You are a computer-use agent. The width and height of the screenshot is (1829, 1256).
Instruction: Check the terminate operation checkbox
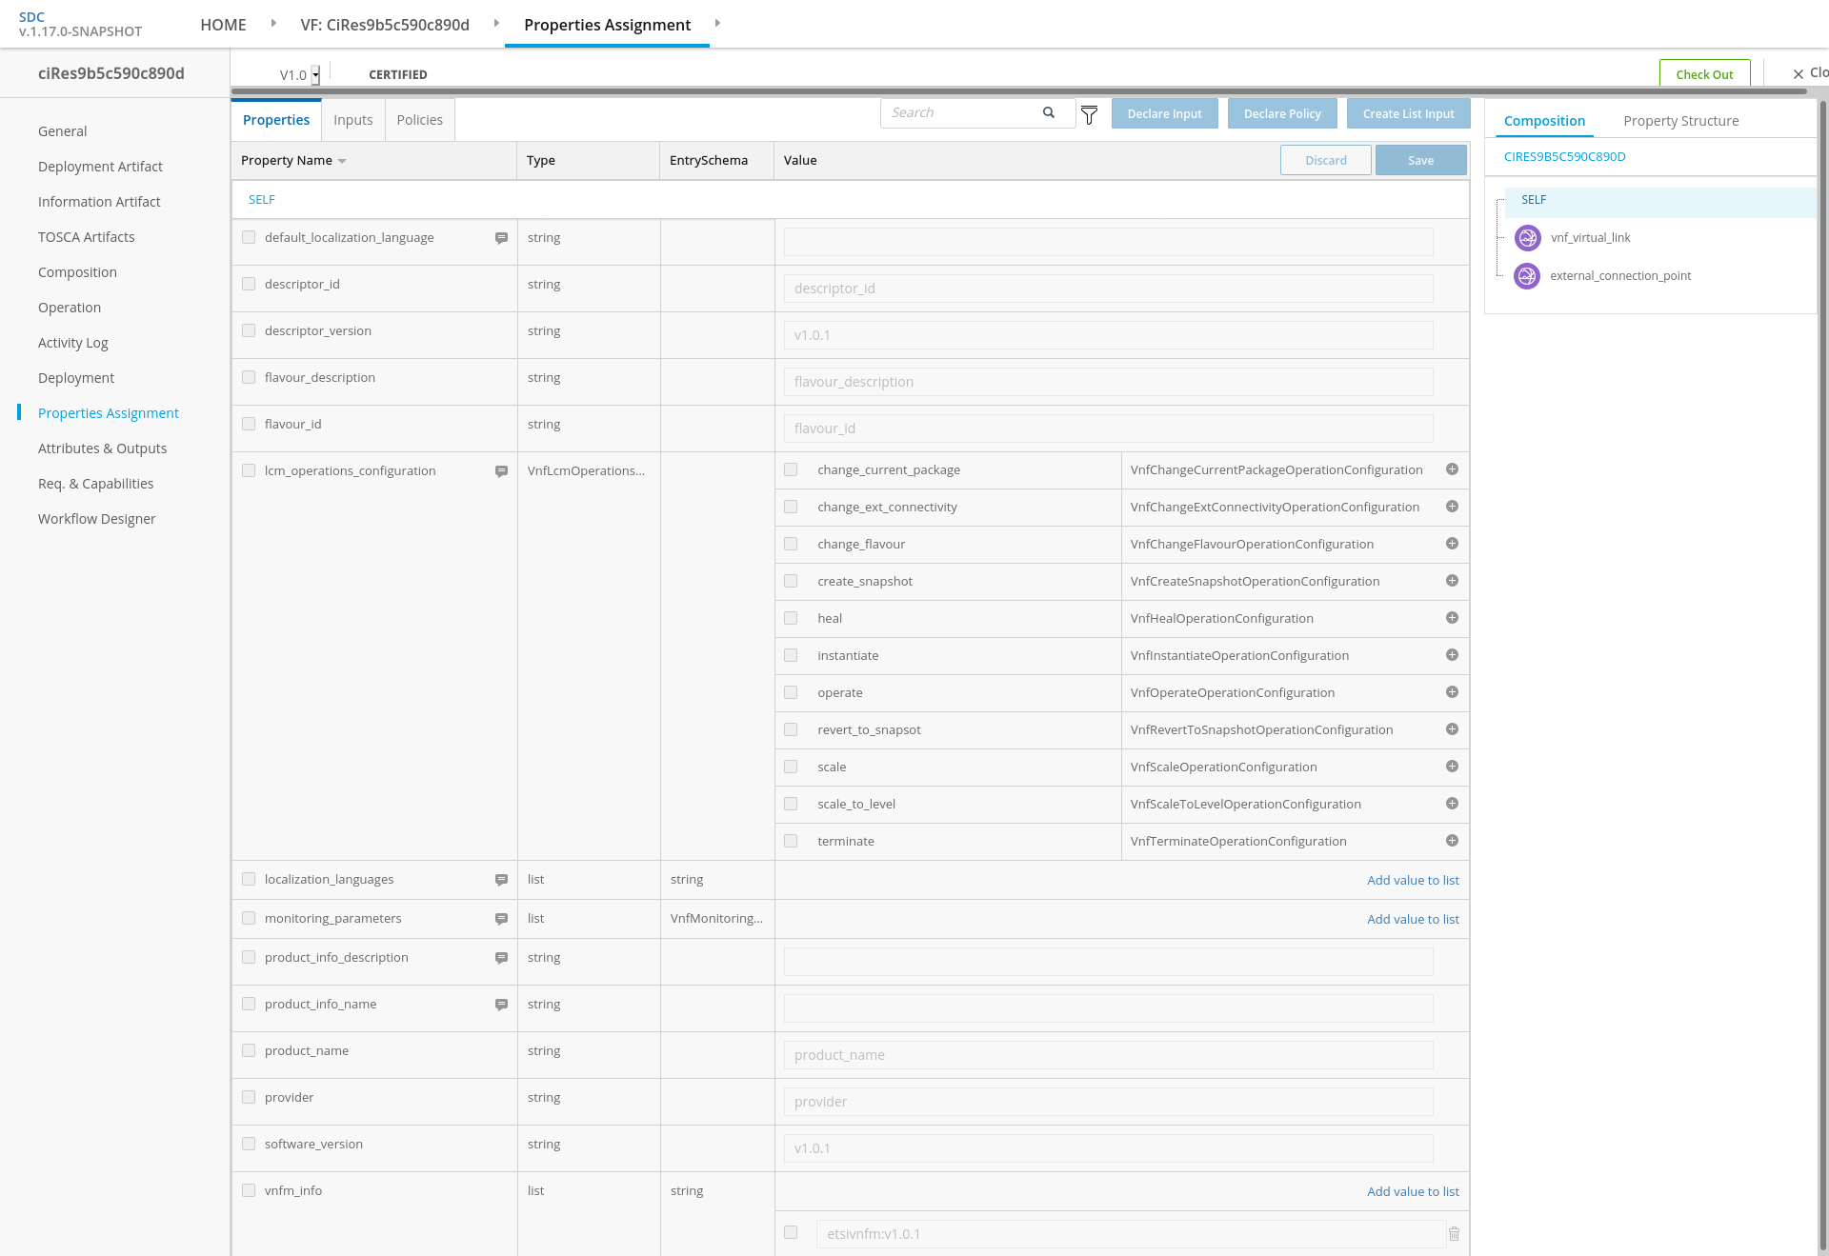click(x=791, y=841)
